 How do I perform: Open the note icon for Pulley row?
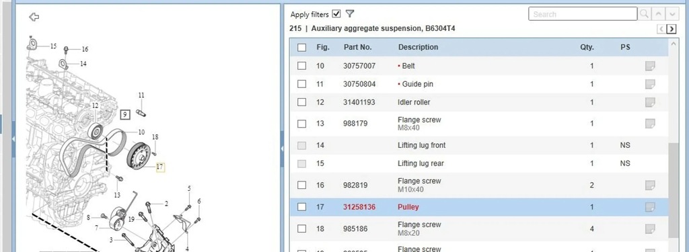click(650, 207)
